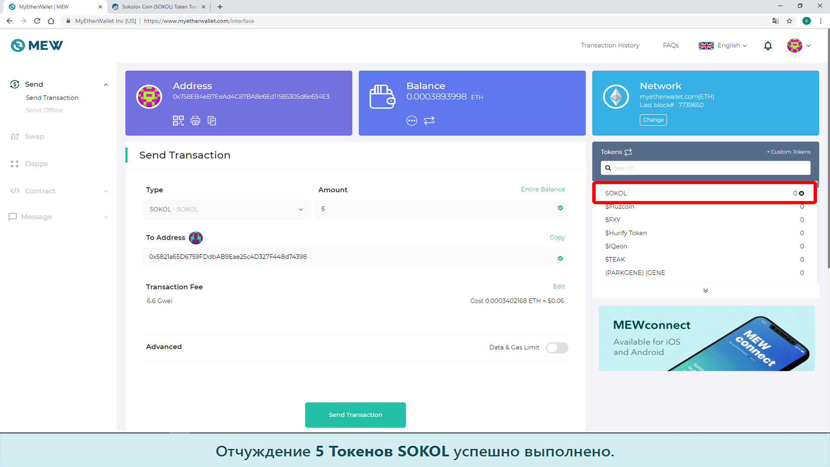
Task: Click Copy next to To Address
Action: click(x=557, y=237)
